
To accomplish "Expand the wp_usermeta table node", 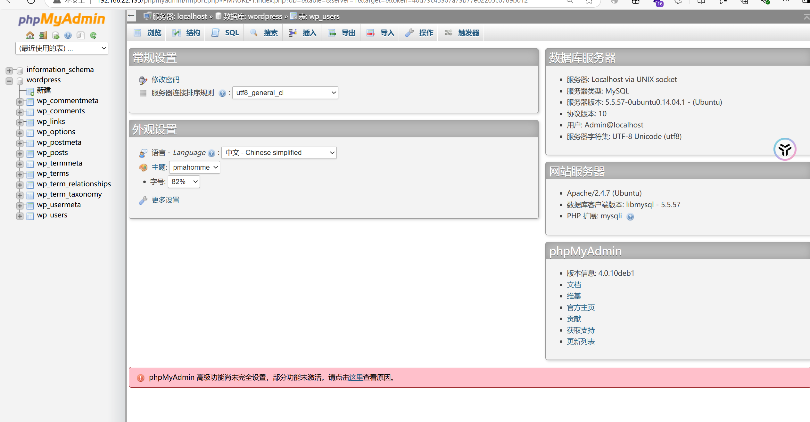I will pos(20,206).
